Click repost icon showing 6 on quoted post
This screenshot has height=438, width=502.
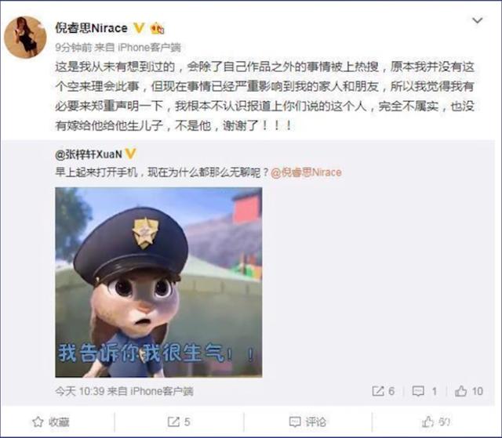click(384, 391)
